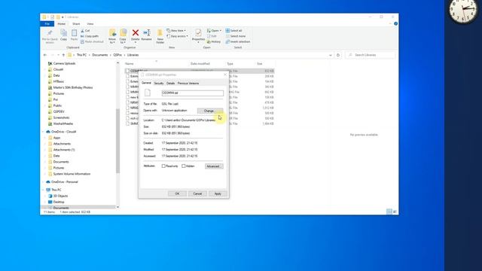Click This PC in the address breadcrumb

coord(81,55)
